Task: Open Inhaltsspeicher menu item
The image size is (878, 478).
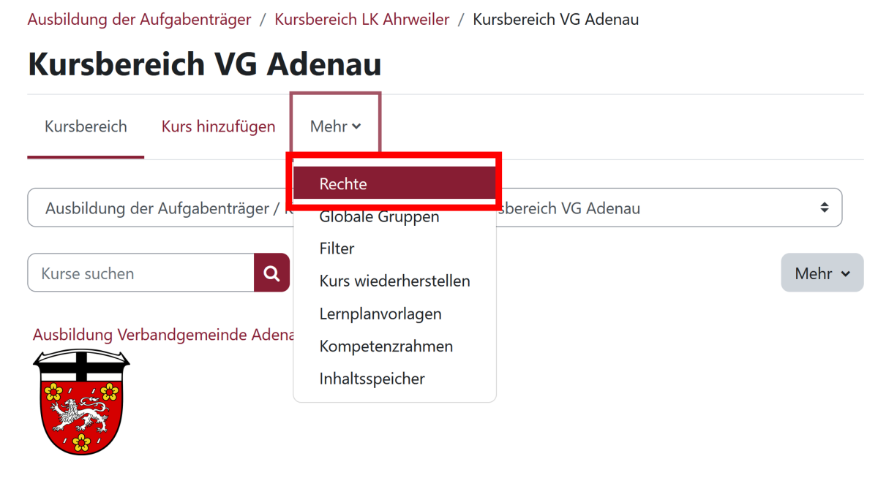Action: click(372, 379)
